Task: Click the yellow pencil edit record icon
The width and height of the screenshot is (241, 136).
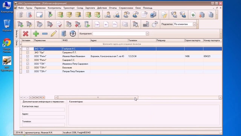Action: [x=53, y=34]
